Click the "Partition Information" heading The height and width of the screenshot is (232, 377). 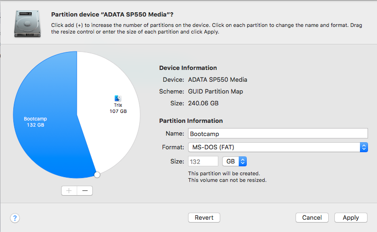(x=191, y=120)
